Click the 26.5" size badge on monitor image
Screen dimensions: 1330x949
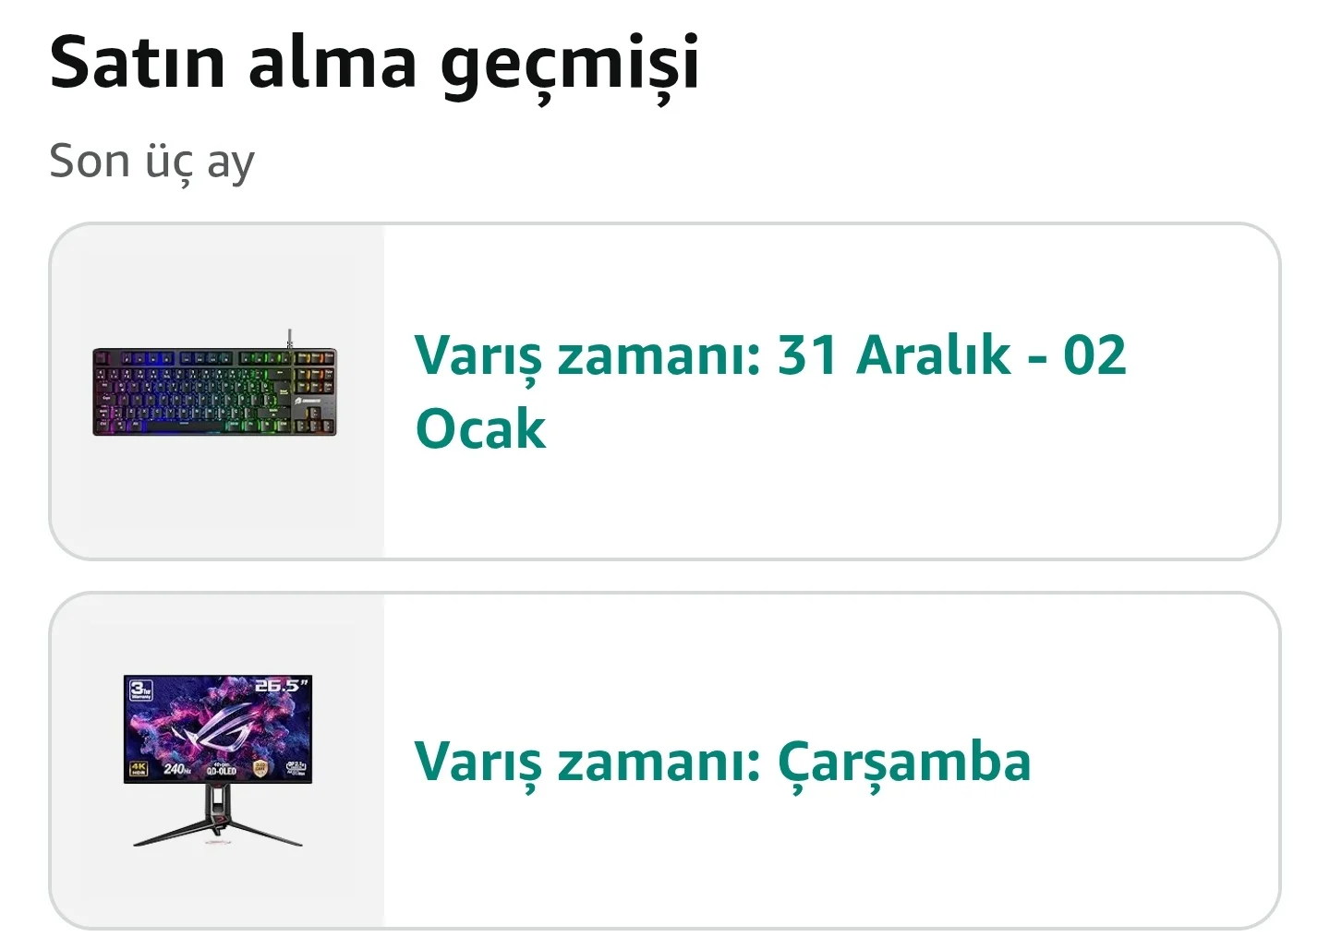point(282,686)
